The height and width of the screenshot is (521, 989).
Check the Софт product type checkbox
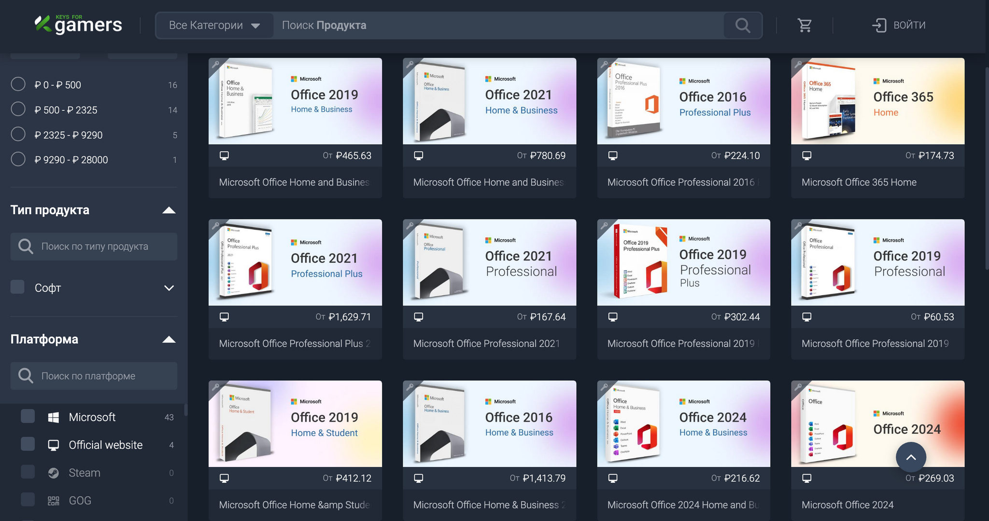point(18,287)
